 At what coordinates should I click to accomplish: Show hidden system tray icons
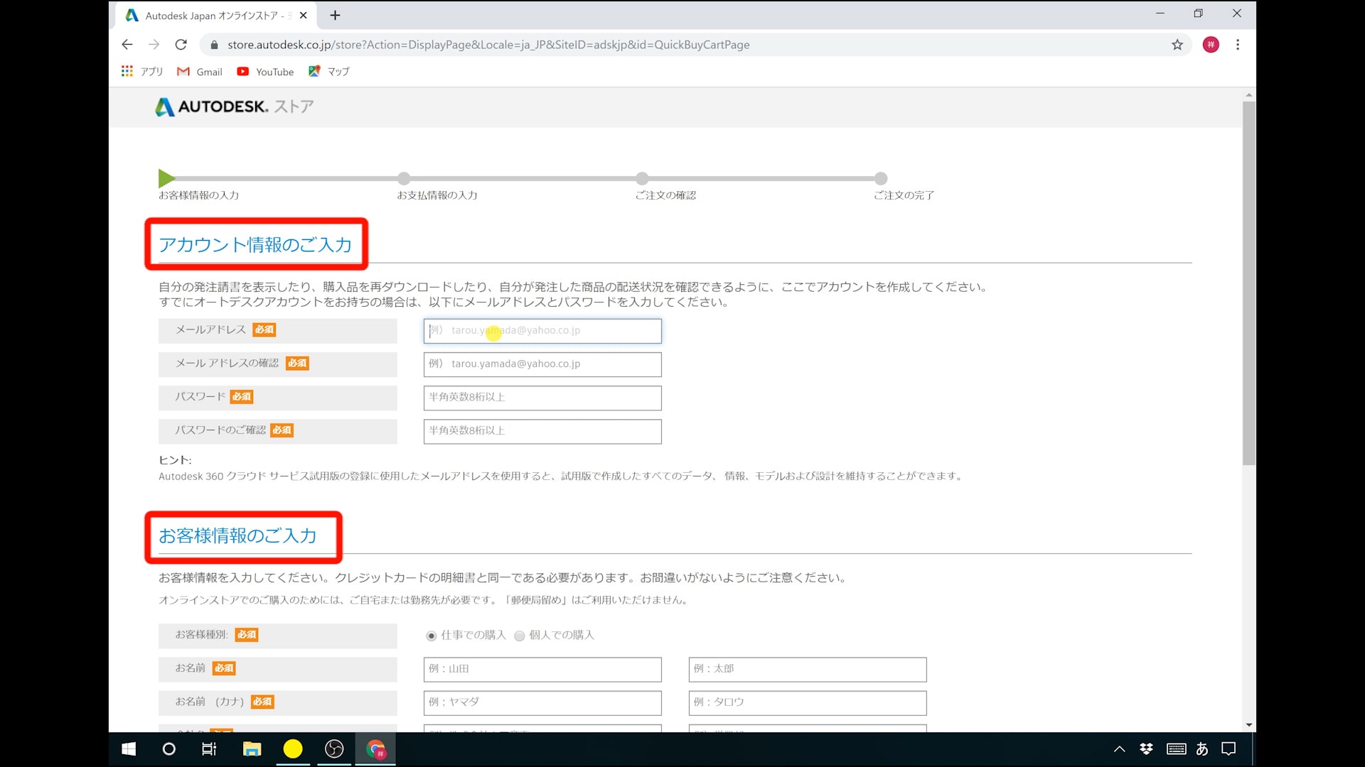click(1119, 749)
